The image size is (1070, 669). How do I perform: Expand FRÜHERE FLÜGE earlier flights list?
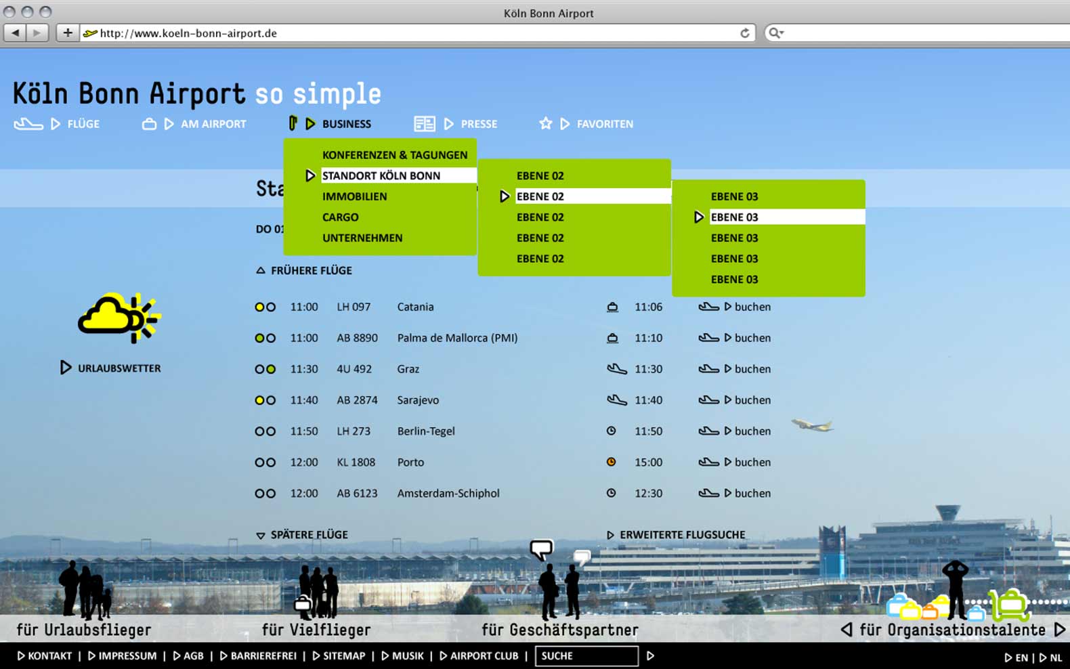[x=304, y=271]
